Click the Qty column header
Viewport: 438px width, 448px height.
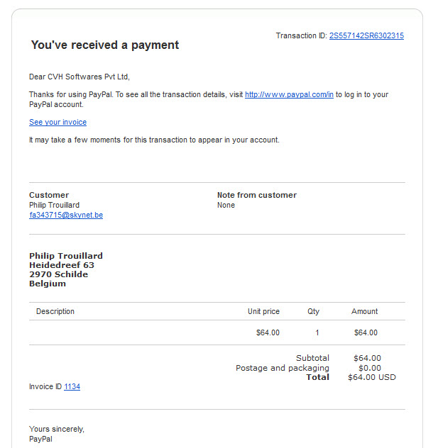click(x=313, y=311)
